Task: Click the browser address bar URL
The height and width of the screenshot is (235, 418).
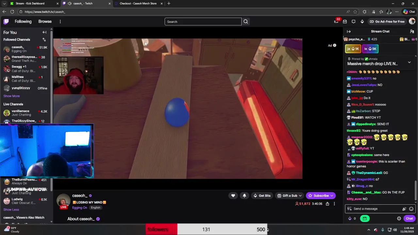Action: pyautogui.click(x=45, y=12)
